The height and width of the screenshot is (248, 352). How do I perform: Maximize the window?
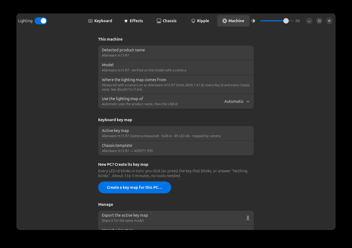pyautogui.click(x=319, y=21)
